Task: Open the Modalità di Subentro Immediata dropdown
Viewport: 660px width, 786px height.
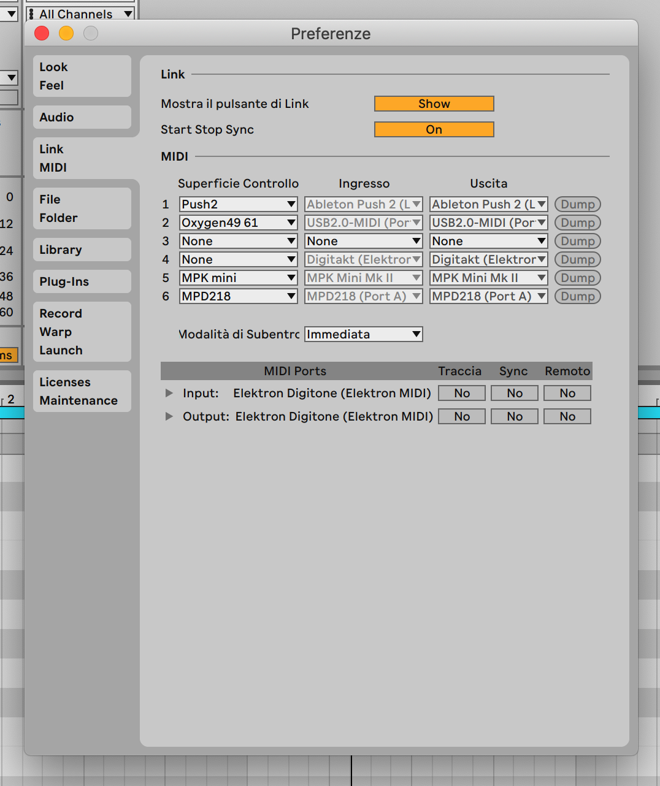Action: point(364,334)
